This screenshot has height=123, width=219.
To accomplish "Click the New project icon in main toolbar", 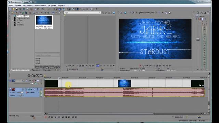I will tap(10, 9).
